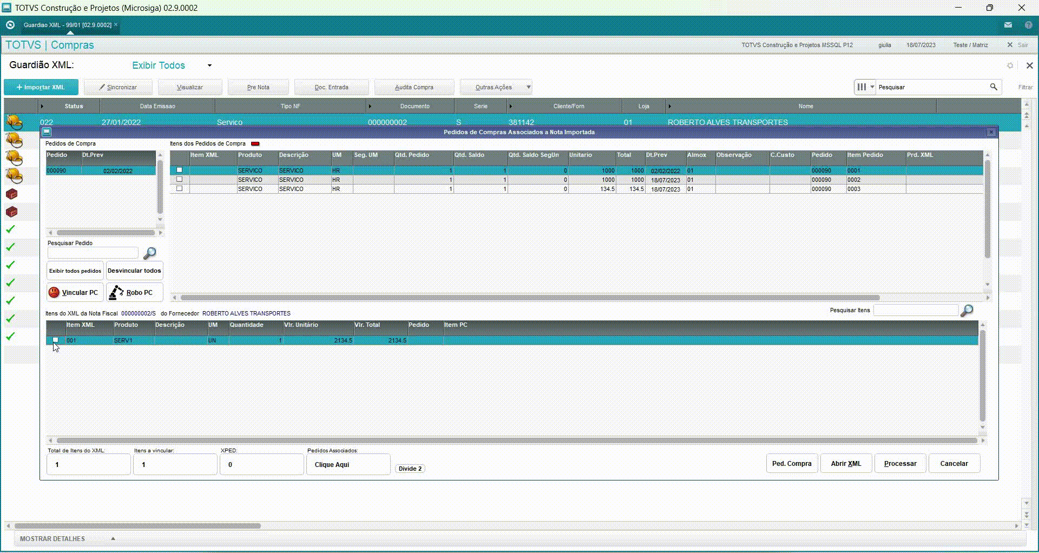1039x553 pixels.
Task: Check the box for item pedido 0001
Action: pyautogui.click(x=179, y=170)
